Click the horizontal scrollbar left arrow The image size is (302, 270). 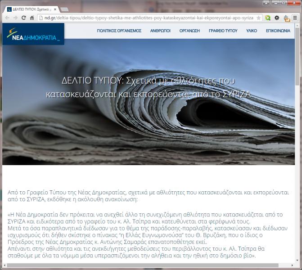(x=5, y=265)
